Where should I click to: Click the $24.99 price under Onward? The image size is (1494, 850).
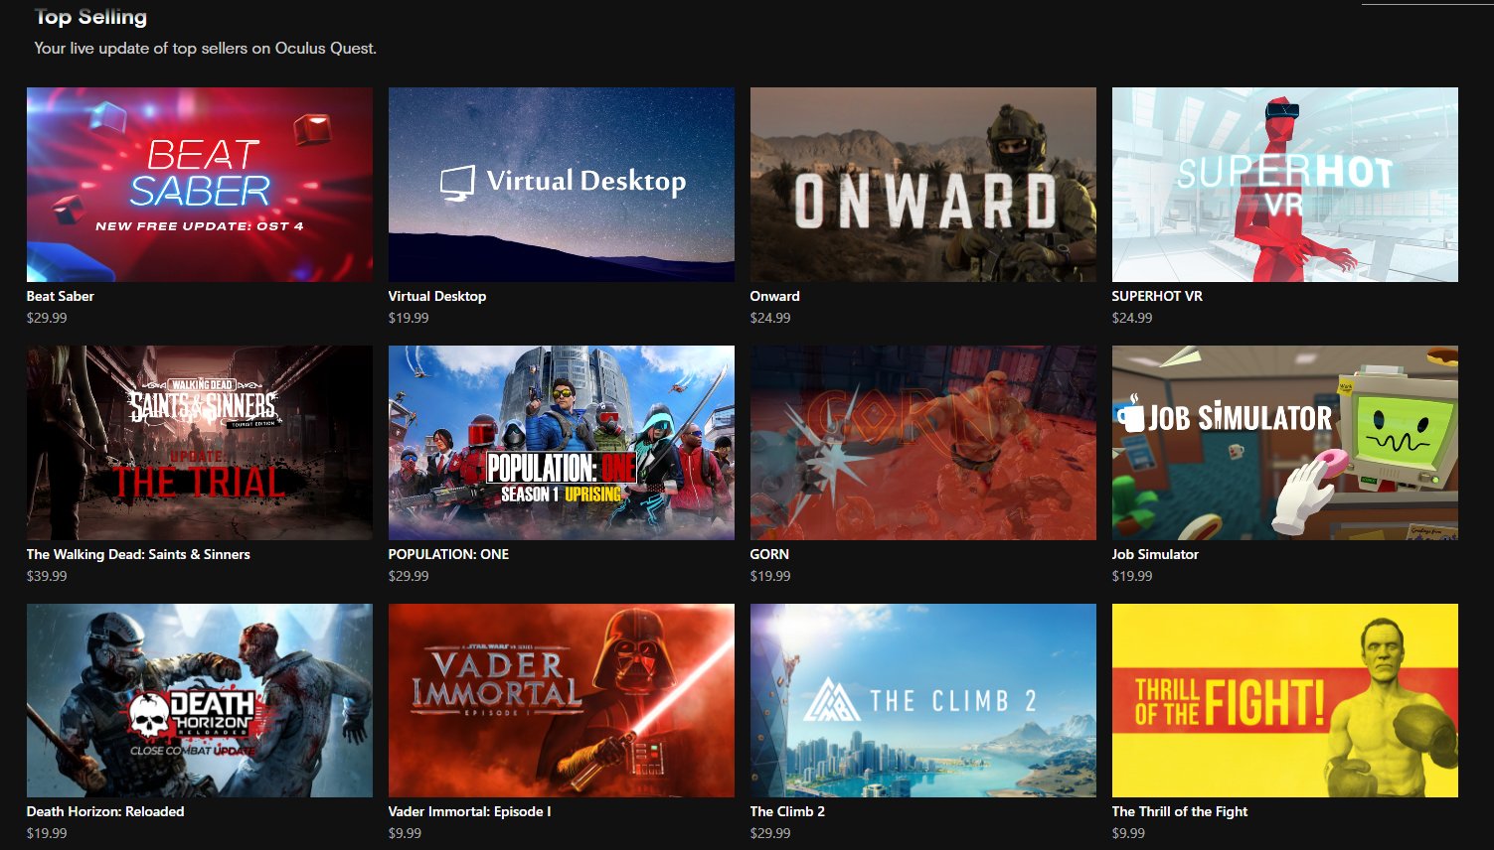[770, 318]
